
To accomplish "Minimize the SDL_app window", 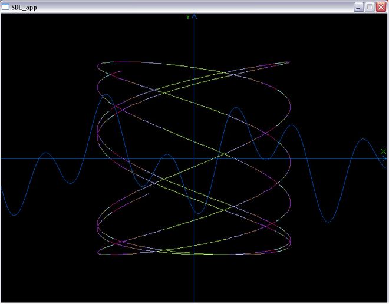I will click(x=358, y=7).
